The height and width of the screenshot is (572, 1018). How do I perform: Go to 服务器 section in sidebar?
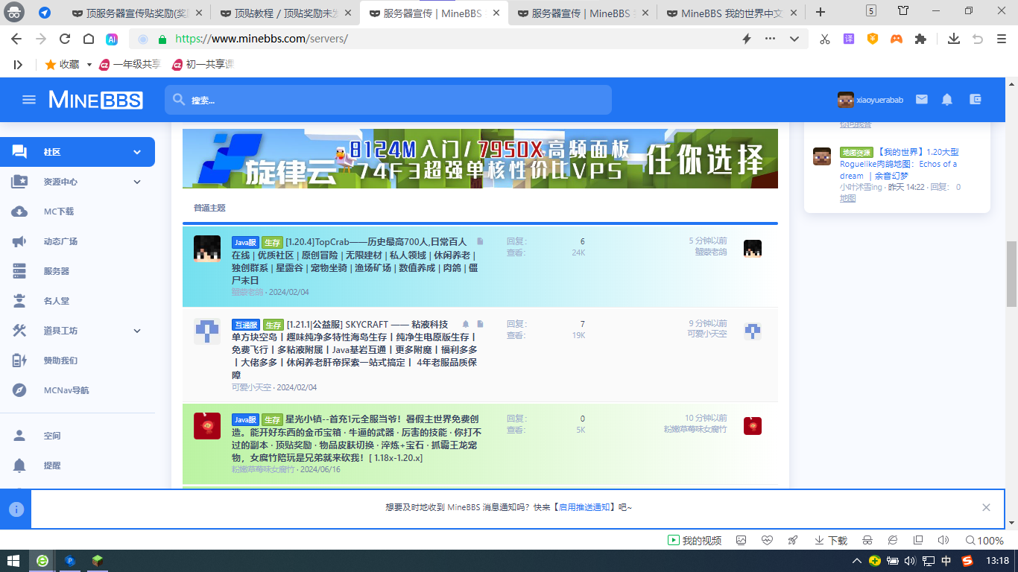pos(57,271)
